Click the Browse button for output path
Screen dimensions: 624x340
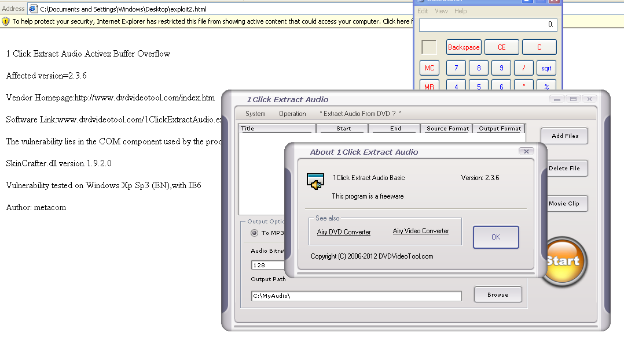click(497, 294)
